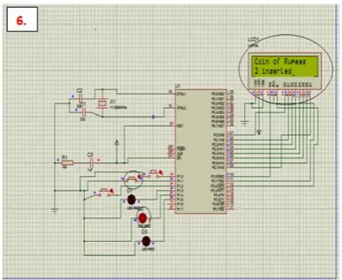Toggle latch dot of circled push button
This screenshot has width=342, height=280.
click(139, 177)
